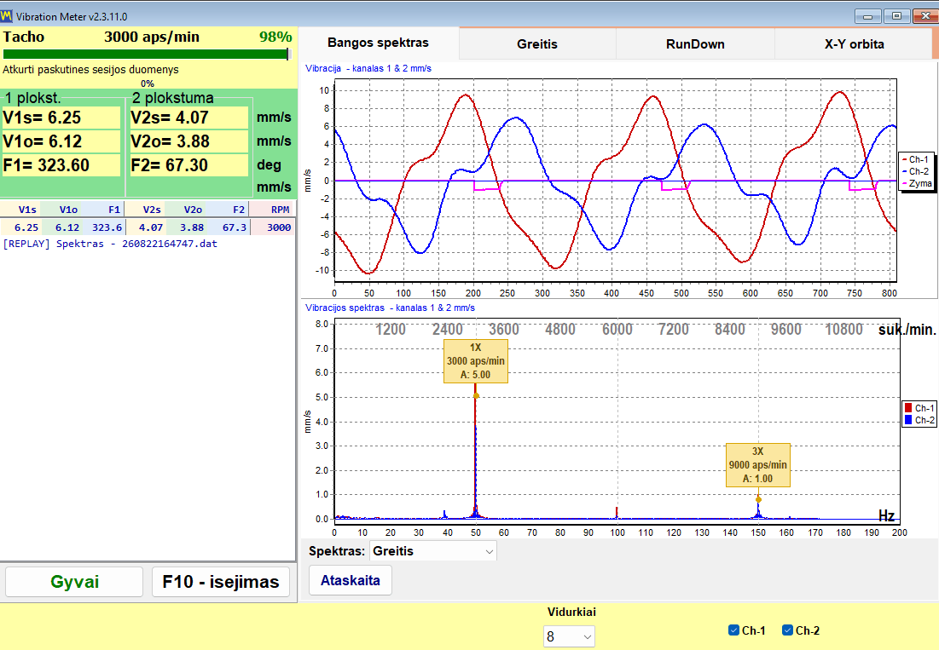
Task: Click the RPM table column header
Action: pos(272,210)
